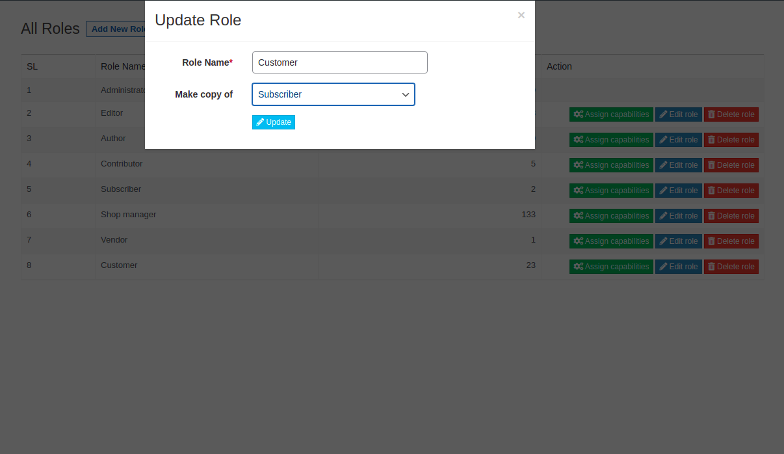This screenshot has height=454, width=784.
Task: Click the Update Role dialog title
Action: (x=198, y=20)
